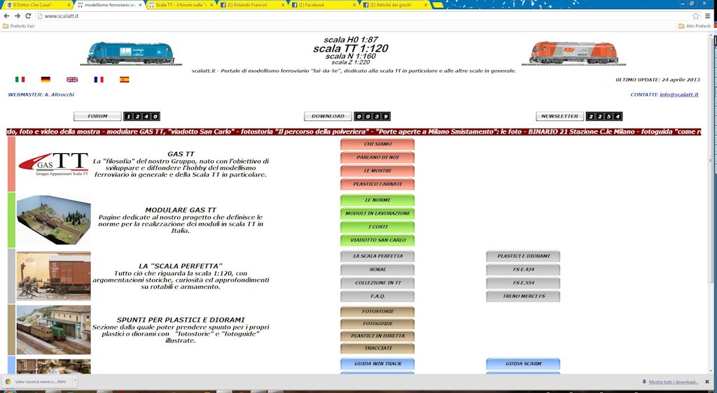The height and width of the screenshot is (393, 717).
Task: Close the 'Il Dottor Che Cosa?' tab
Action: click(x=69, y=5)
